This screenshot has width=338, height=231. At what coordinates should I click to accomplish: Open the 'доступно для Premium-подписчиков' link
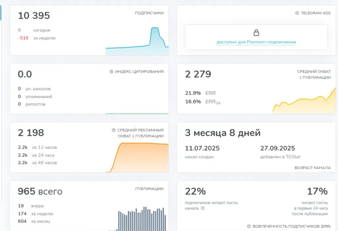(256, 42)
